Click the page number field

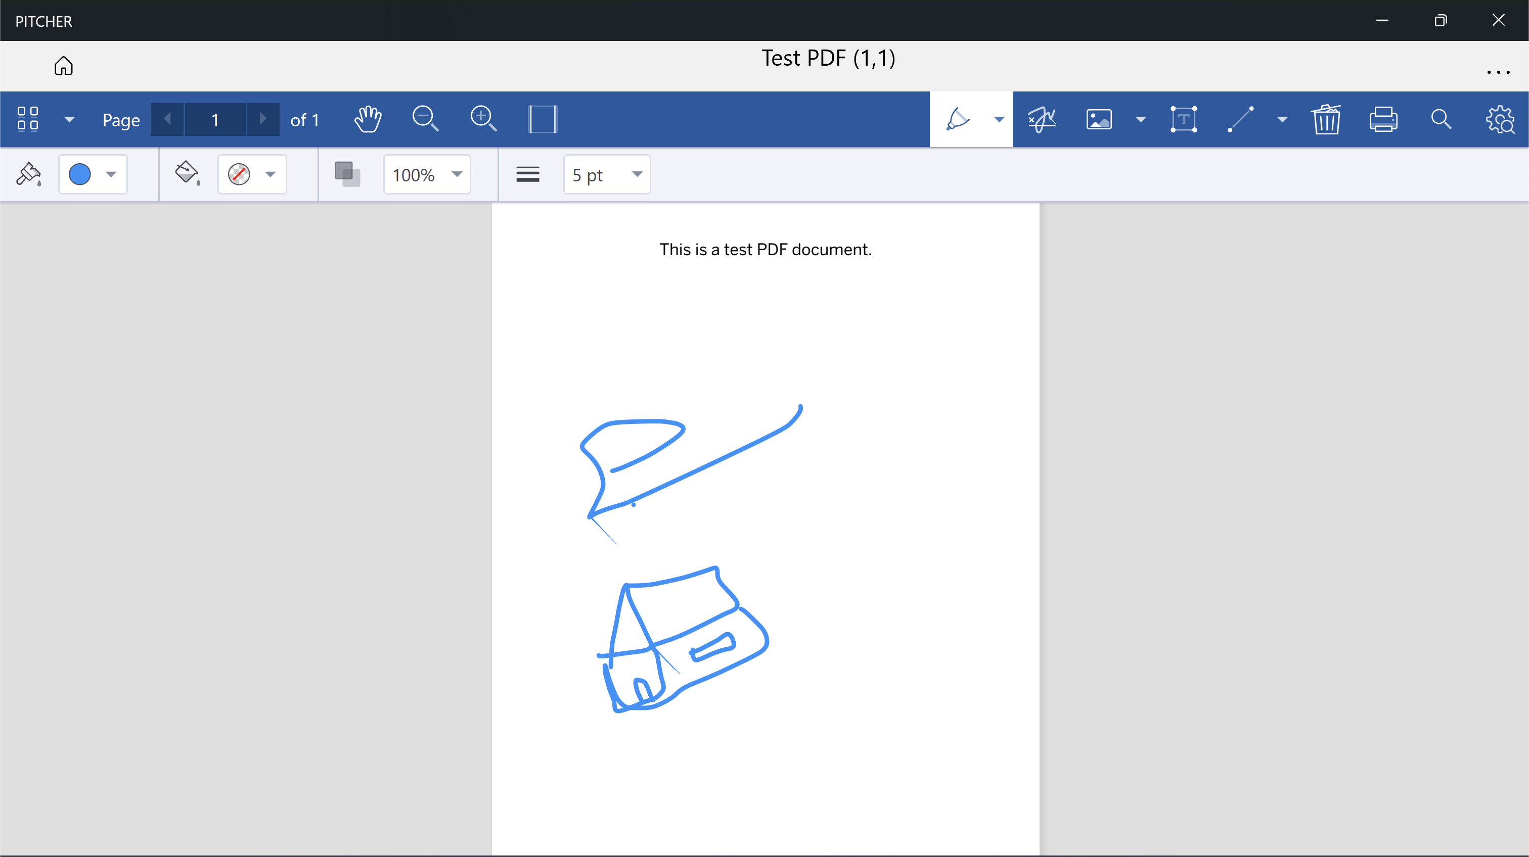215,119
